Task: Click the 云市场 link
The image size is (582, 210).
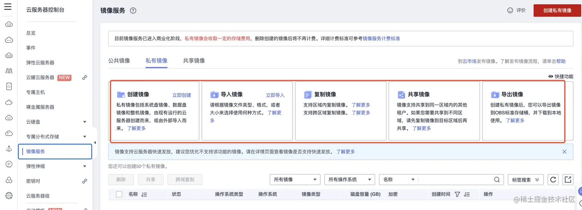Action: 469,61
